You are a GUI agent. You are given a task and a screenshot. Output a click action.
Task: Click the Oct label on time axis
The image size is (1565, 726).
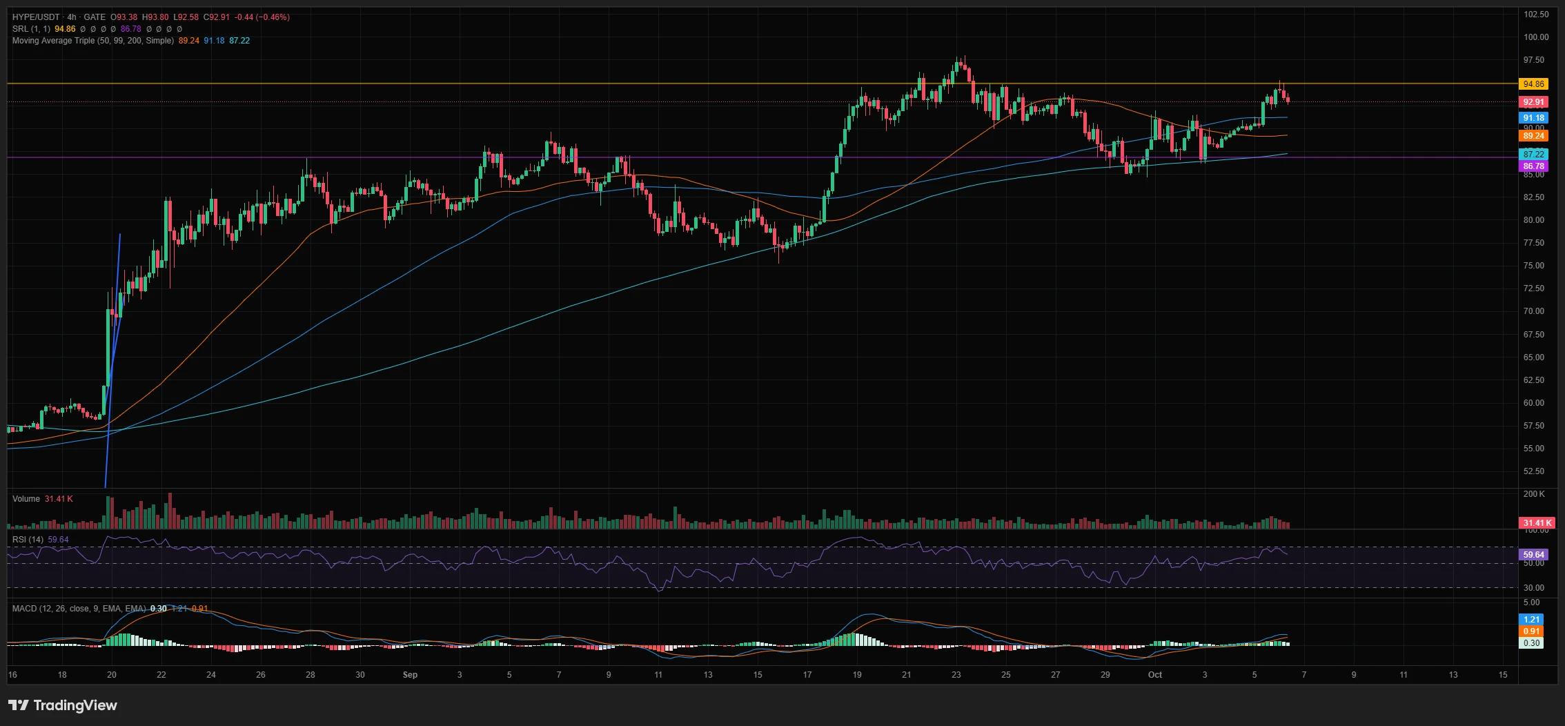click(1155, 675)
